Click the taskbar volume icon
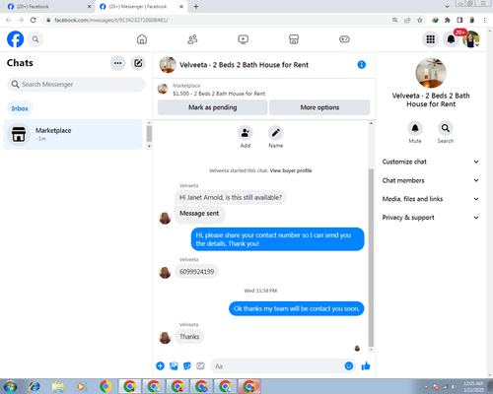Image resolution: width=493 pixels, height=394 pixels. click(x=455, y=387)
